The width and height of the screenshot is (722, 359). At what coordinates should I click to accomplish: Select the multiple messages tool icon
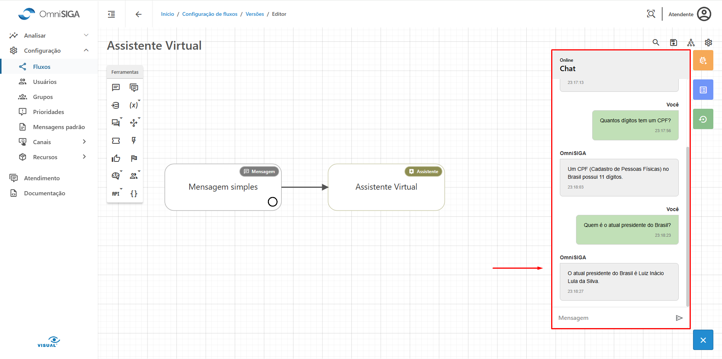(x=134, y=88)
